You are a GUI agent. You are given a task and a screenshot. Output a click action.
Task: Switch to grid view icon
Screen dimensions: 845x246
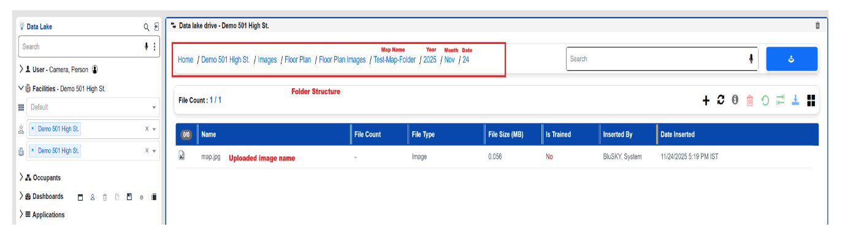(811, 100)
